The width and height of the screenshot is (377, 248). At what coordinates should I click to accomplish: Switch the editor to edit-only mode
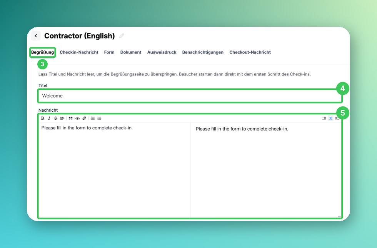click(324, 118)
